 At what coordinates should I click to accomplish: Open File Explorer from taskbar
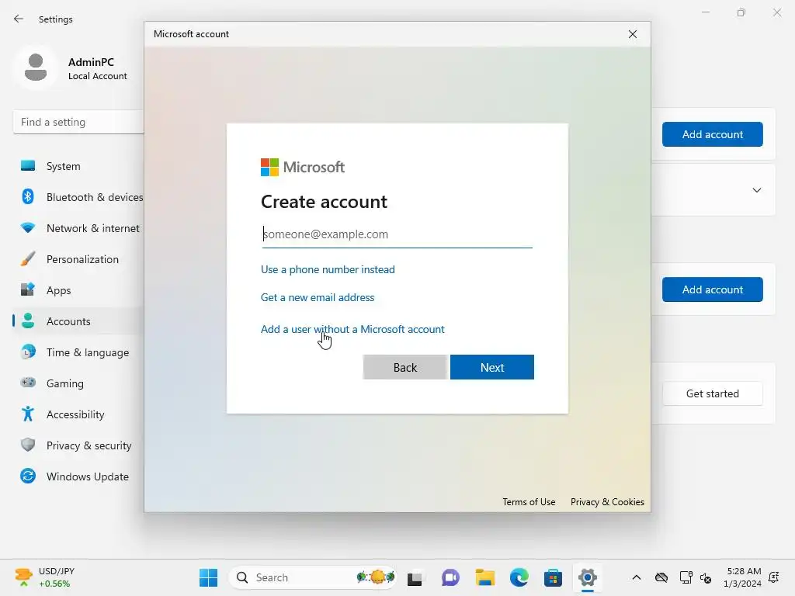click(x=484, y=577)
